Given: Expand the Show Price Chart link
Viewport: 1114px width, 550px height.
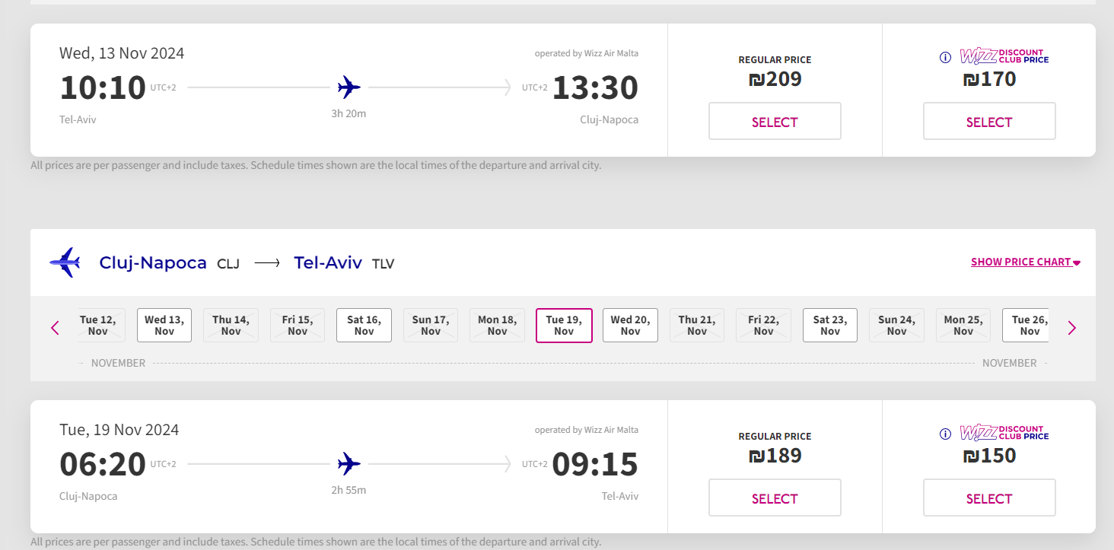Looking at the screenshot, I should (1025, 262).
